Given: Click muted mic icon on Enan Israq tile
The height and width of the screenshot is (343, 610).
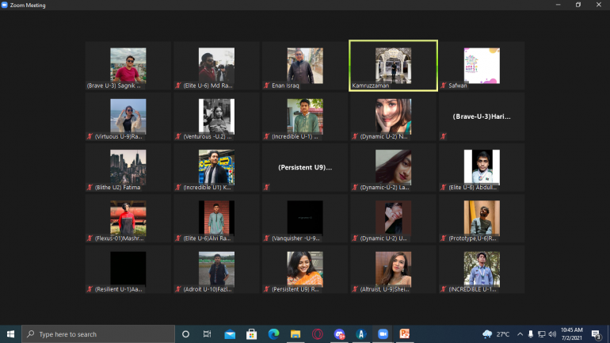Looking at the screenshot, I should pos(267,85).
